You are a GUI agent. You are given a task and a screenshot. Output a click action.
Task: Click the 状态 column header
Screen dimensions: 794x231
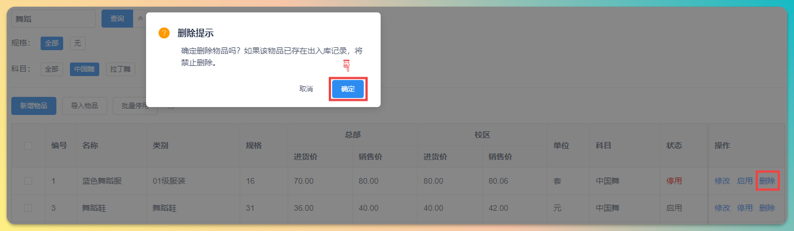pos(674,145)
